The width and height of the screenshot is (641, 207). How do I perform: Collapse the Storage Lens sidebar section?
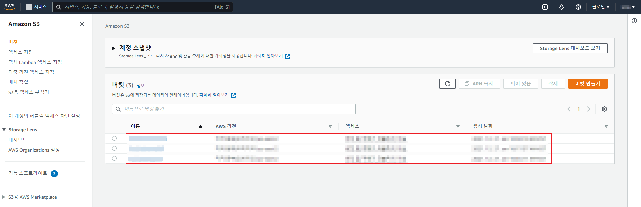[4, 130]
